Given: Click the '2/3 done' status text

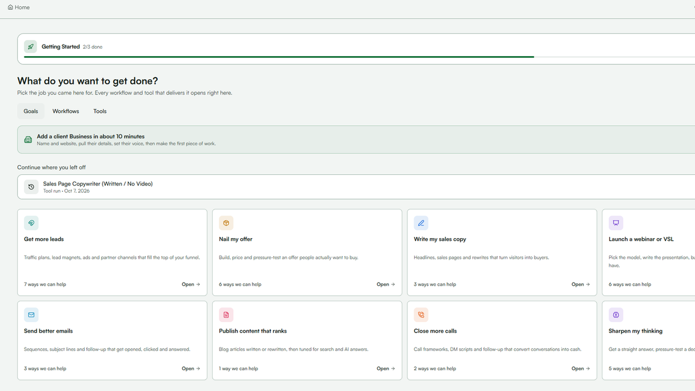Looking at the screenshot, I should [93, 47].
